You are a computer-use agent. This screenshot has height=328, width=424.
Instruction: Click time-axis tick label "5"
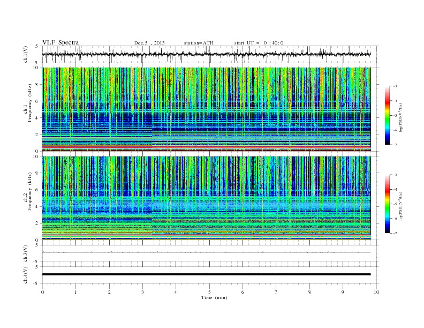click(209, 292)
